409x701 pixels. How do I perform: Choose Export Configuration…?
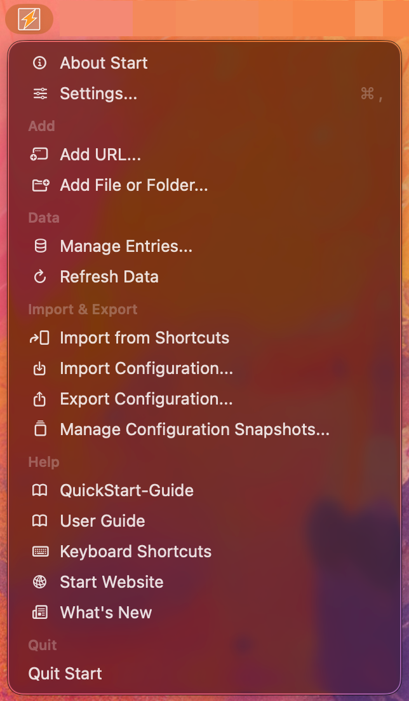[146, 399]
